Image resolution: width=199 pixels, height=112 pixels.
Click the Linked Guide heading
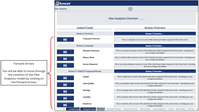85,28
